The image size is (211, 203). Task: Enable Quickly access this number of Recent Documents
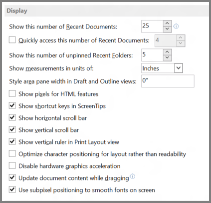(x=12, y=40)
